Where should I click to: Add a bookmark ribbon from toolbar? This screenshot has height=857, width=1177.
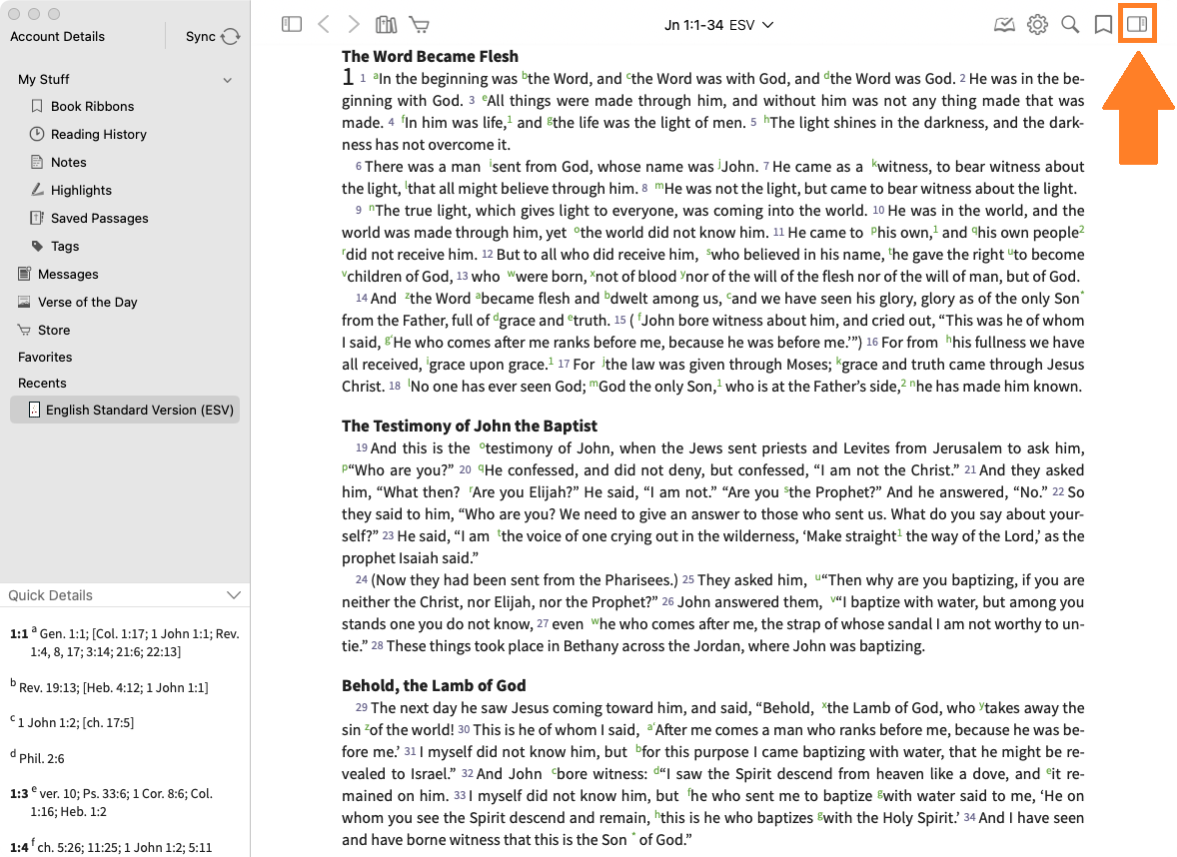point(1103,25)
